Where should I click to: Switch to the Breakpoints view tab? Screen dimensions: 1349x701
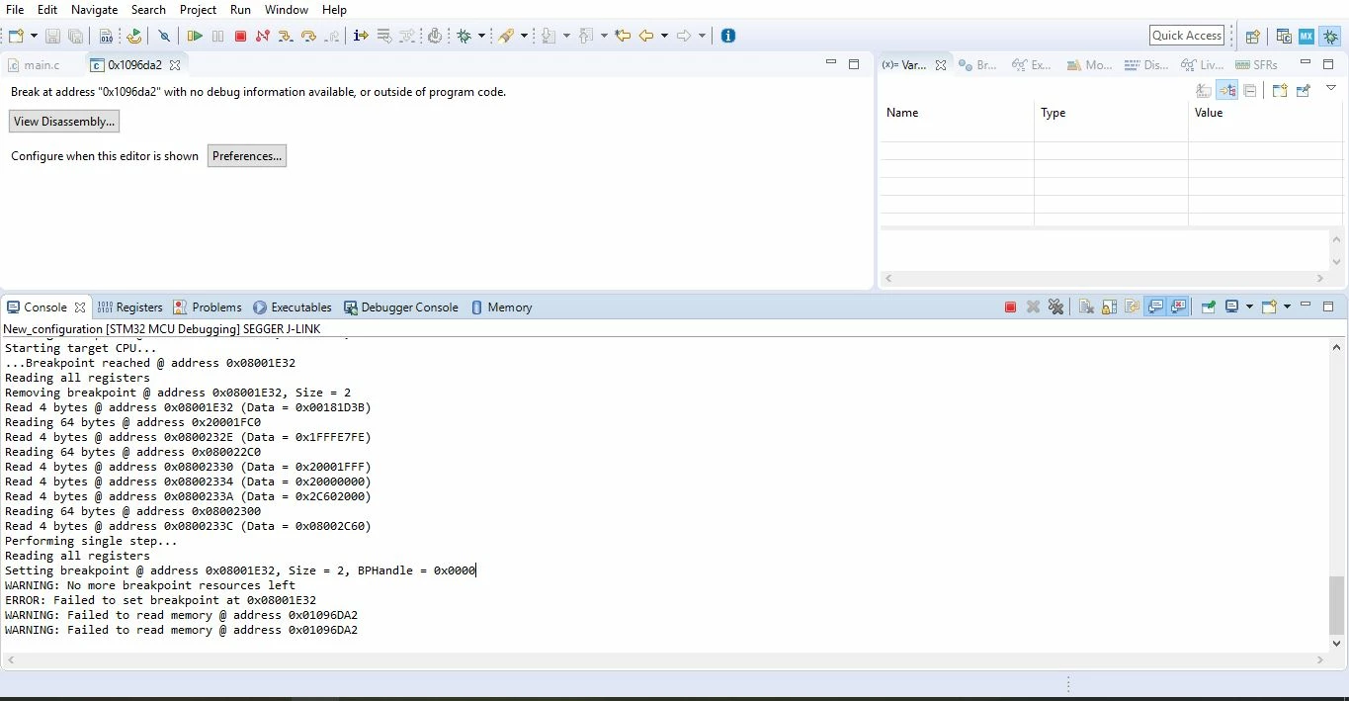tap(977, 65)
